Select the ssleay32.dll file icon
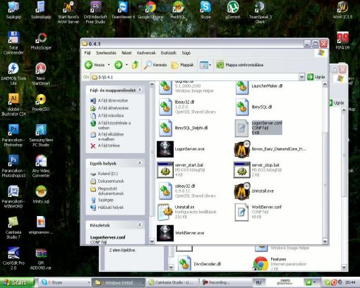Screen dimensions: 360x288 pyautogui.click(x=165, y=191)
